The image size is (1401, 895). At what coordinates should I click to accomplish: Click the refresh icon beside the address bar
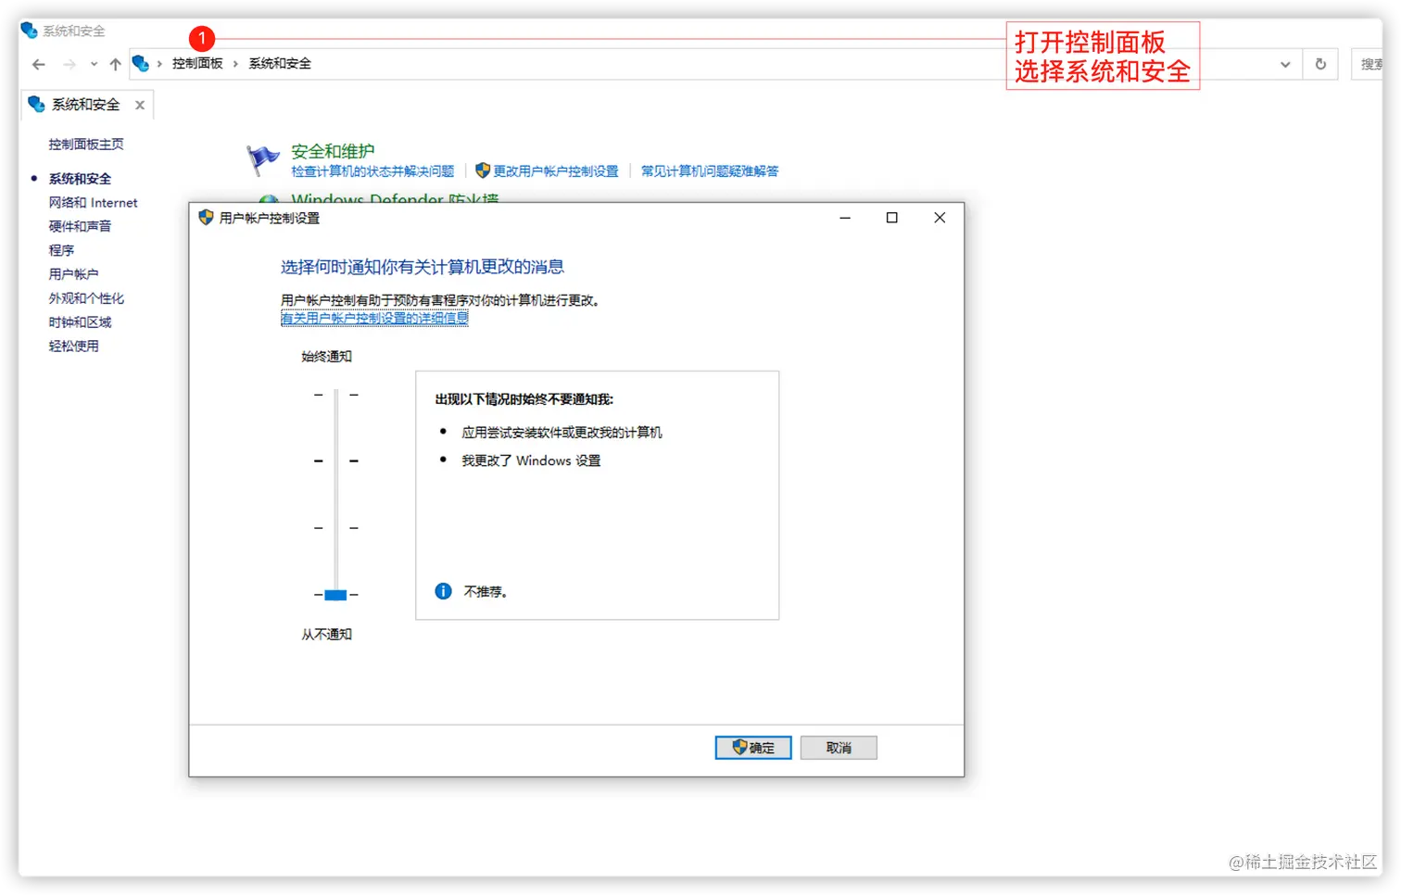click(x=1319, y=64)
